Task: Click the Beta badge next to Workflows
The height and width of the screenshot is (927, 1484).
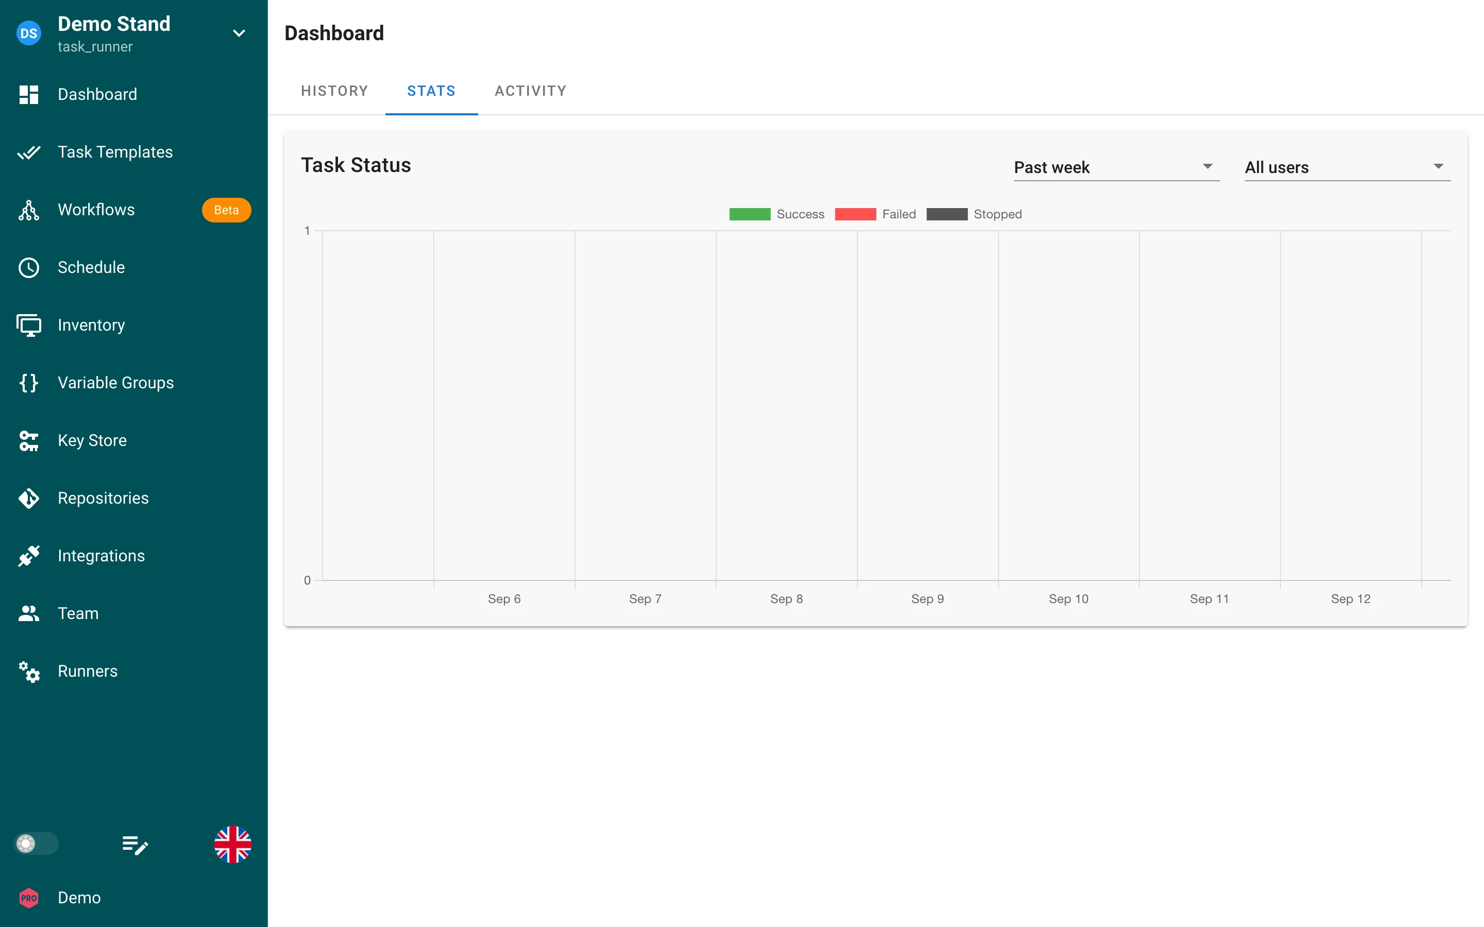Action: (226, 210)
